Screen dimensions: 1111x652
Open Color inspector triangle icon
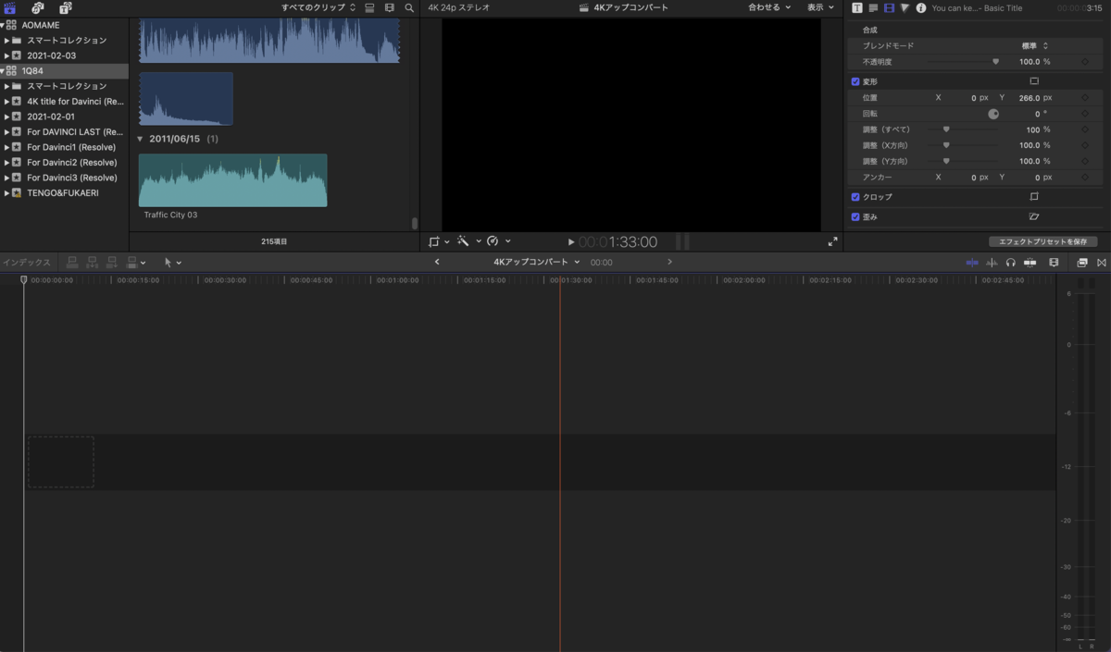click(x=905, y=7)
